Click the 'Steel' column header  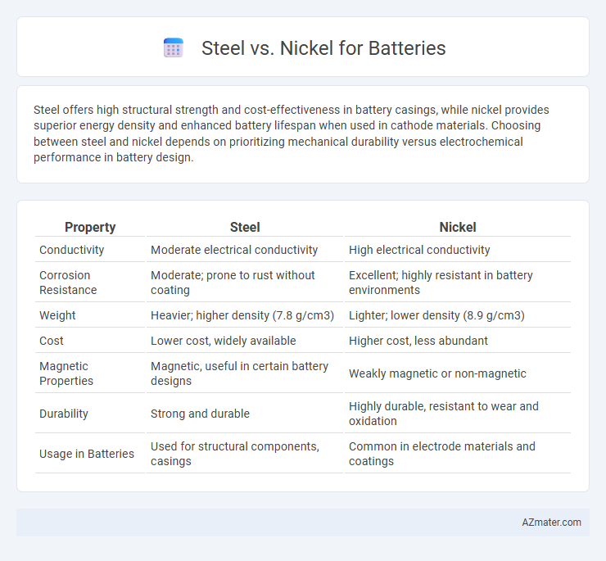pos(245,228)
